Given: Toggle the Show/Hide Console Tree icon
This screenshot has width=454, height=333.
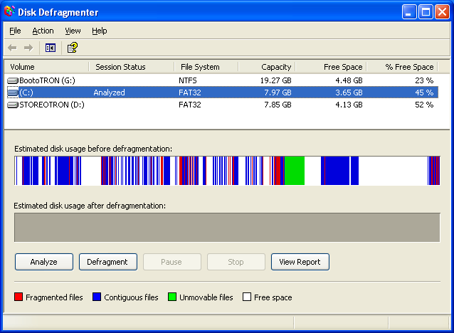Looking at the screenshot, I should pos(51,48).
